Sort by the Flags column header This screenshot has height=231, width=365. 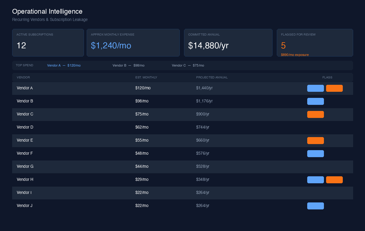pyautogui.click(x=327, y=78)
